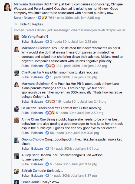Reply to Auliey Sant with Balasan
Viewport: 135px width, 184px height.
(37, 164)
